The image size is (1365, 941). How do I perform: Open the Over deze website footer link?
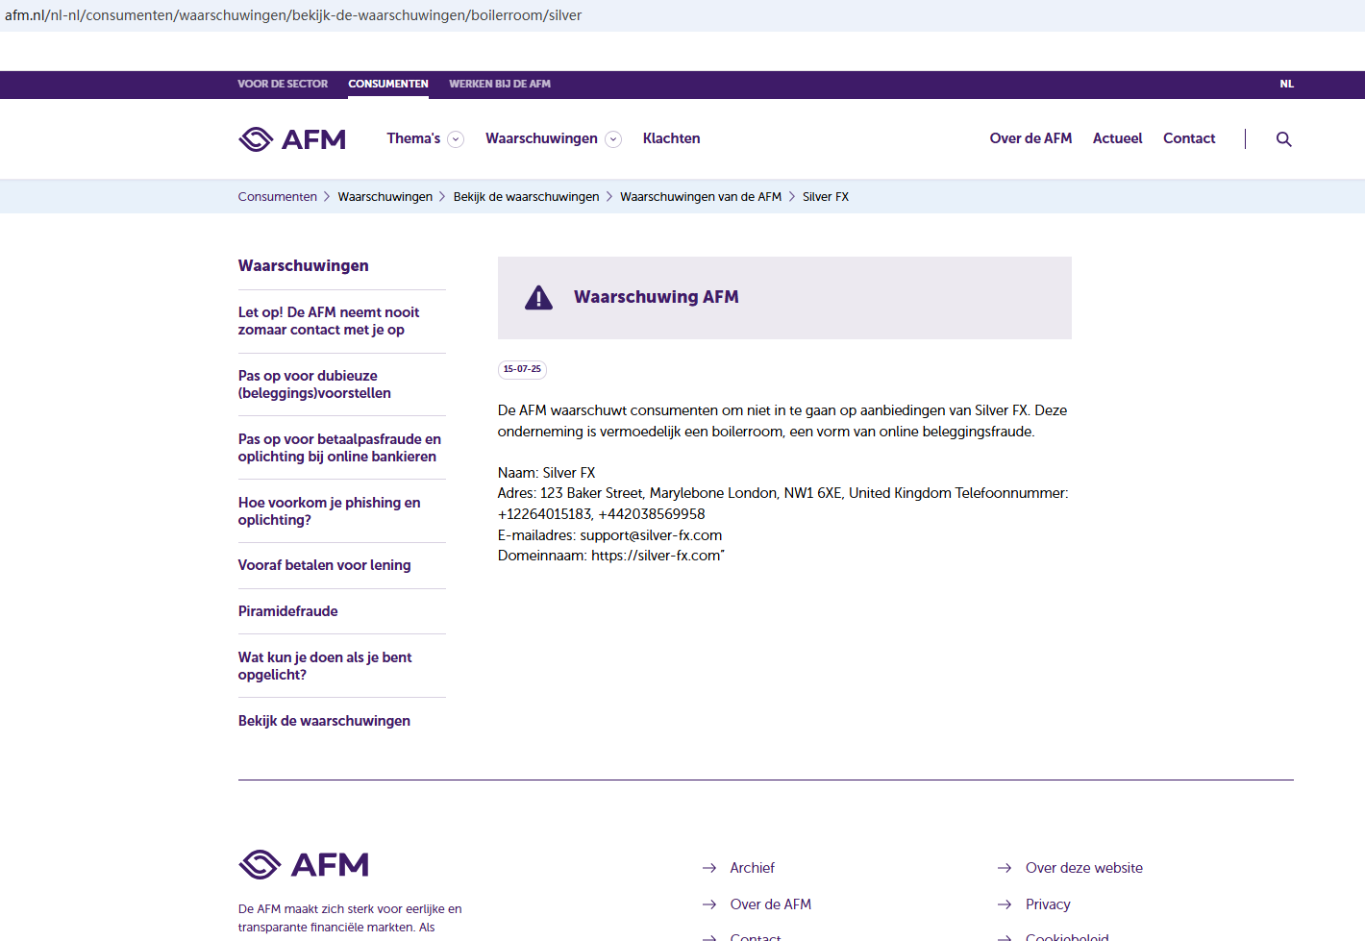tap(1084, 868)
